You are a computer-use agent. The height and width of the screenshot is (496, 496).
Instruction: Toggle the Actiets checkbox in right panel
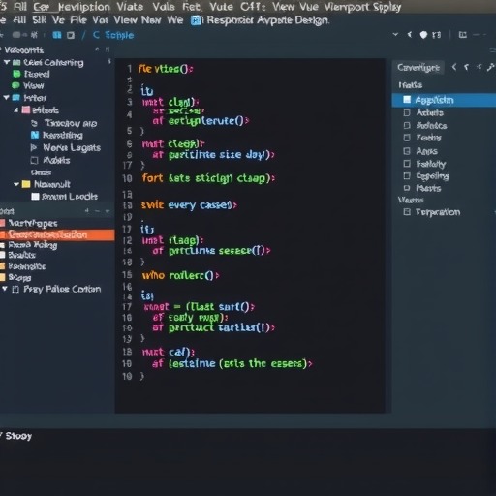pyautogui.click(x=407, y=112)
